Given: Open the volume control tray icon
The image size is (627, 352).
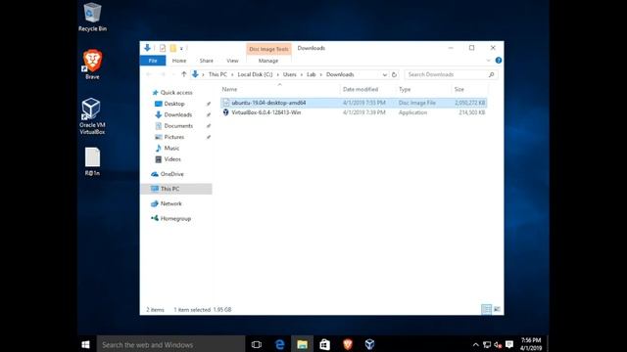Looking at the screenshot, I should coord(498,345).
